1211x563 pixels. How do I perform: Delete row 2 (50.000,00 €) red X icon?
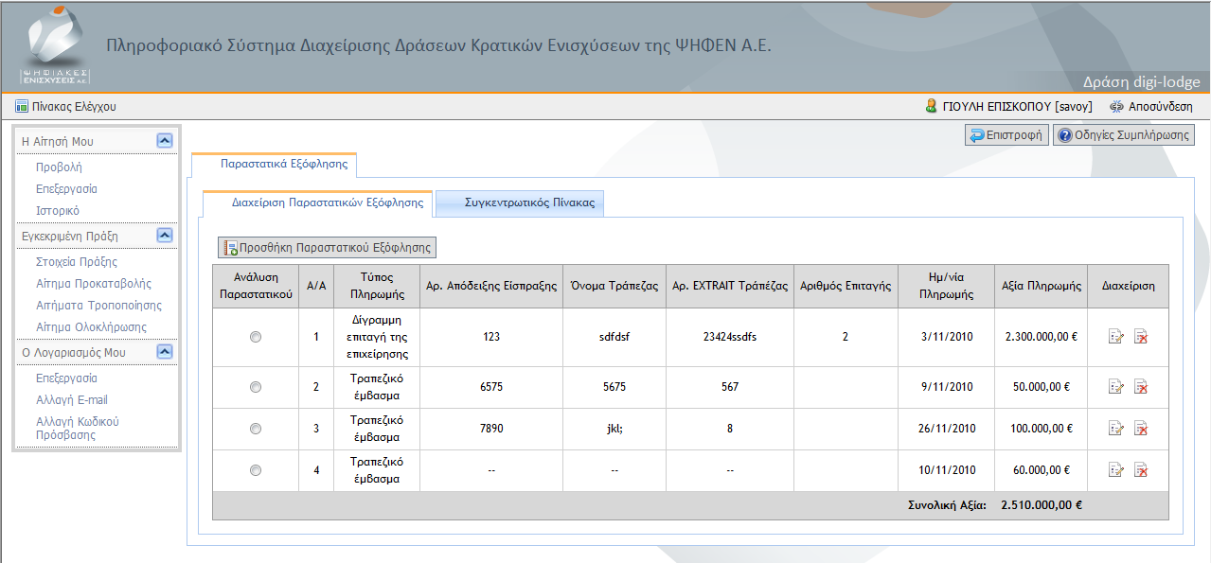(x=1141, y=387)
